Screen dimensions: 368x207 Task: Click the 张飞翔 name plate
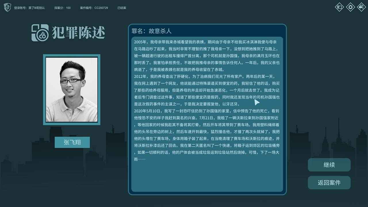(72, 142)
